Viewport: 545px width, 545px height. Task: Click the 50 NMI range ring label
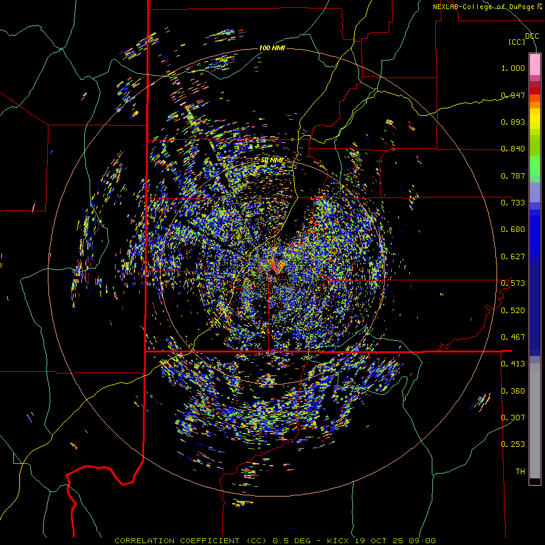[272, 160]
